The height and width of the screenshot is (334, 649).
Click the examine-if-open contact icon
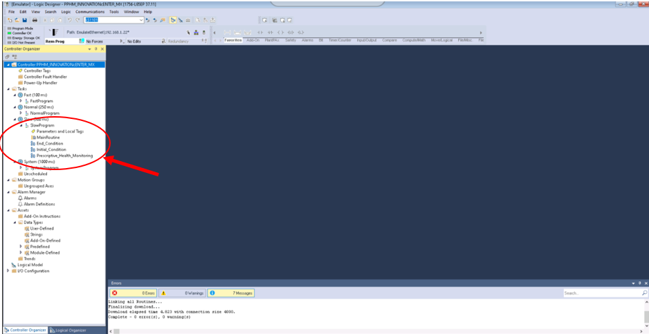tap(270, 33)
